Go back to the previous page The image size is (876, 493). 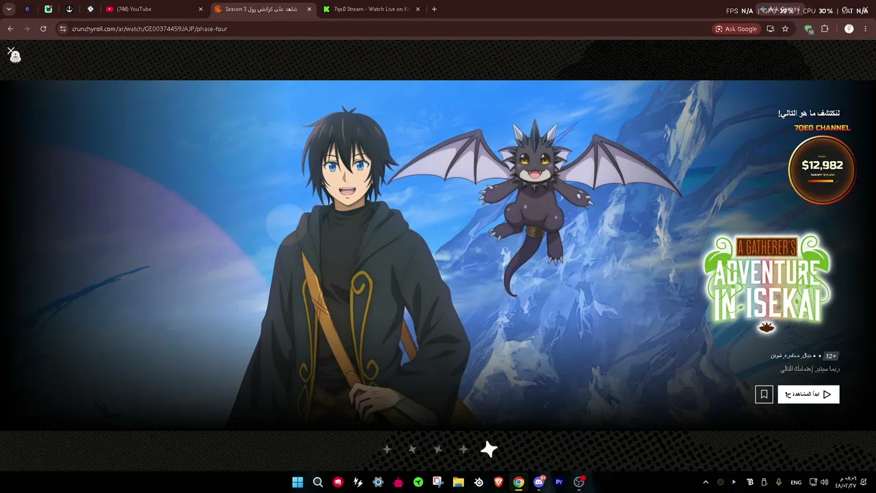[10, 29]
